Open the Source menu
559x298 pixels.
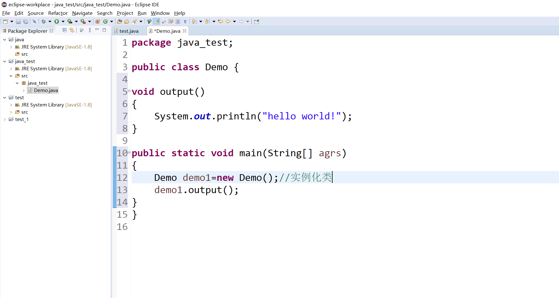pyautogui.click(x=36, y=13)
